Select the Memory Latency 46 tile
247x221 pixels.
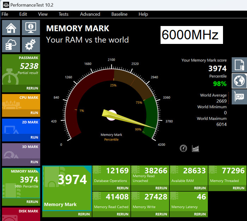pyautogui.click(x=189, y=201)
